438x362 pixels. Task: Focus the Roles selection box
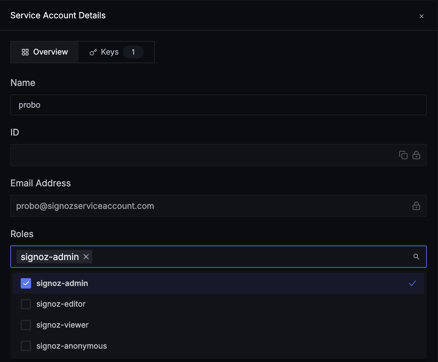pyautogui.click(x=218, y=257)
